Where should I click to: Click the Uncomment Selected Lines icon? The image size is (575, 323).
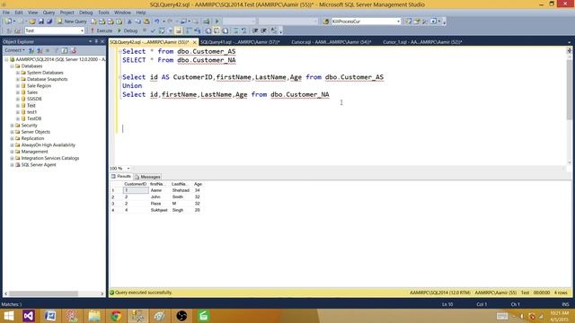pos(243,31)
